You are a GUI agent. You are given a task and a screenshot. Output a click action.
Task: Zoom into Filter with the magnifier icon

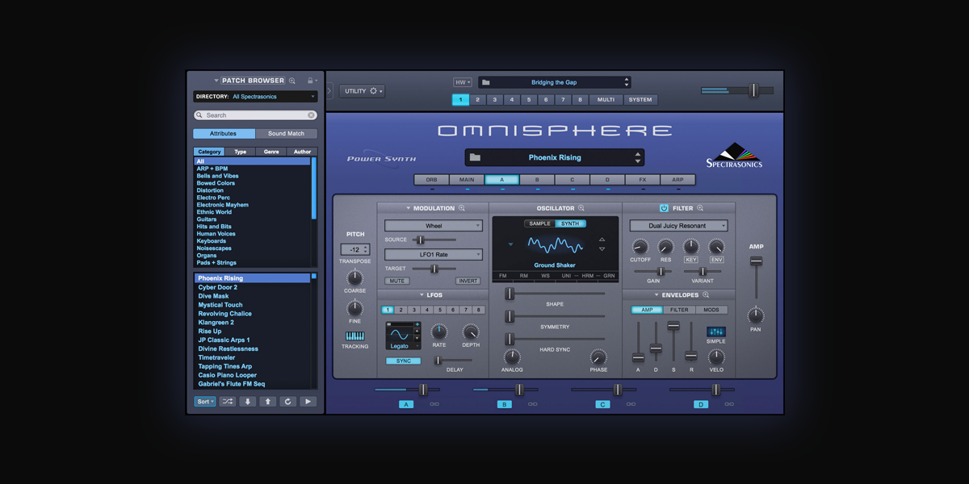[x=700, y=208]
